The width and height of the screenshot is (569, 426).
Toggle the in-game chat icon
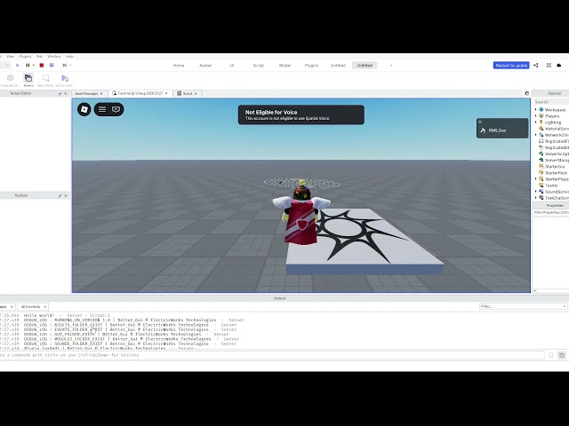[x=116, y=109]
